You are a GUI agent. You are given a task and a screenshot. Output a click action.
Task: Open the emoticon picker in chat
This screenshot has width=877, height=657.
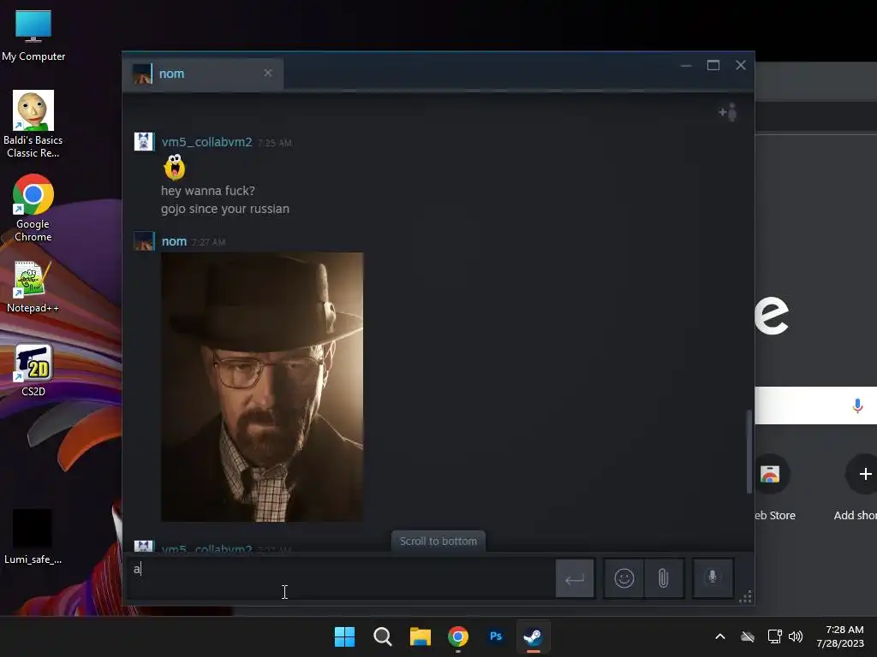click(623, 577)
